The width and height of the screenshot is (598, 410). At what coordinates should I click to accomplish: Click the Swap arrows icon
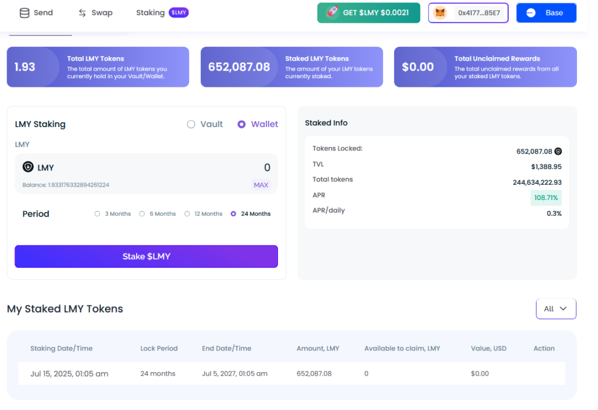coord(82,13)
